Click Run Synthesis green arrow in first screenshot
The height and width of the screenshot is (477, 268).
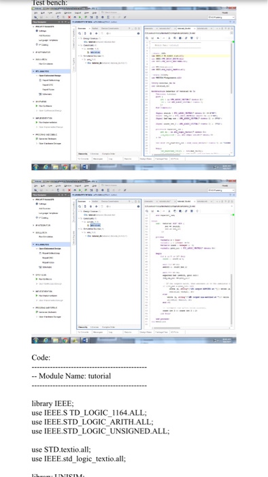tap(37, 106)
